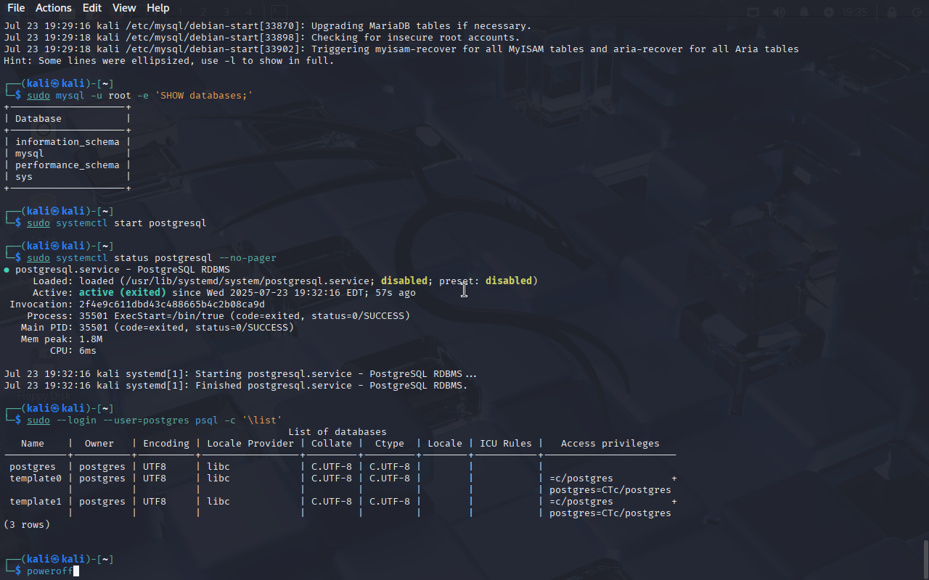Click the '\list' psql argument
Screen dimensions: 929x580
[262, 420]
